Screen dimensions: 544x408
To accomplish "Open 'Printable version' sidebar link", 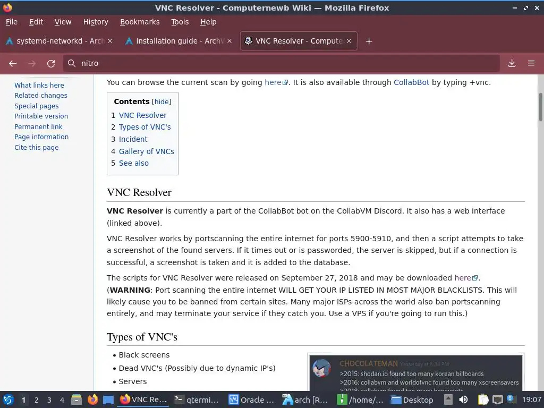I will click(41, 116).
